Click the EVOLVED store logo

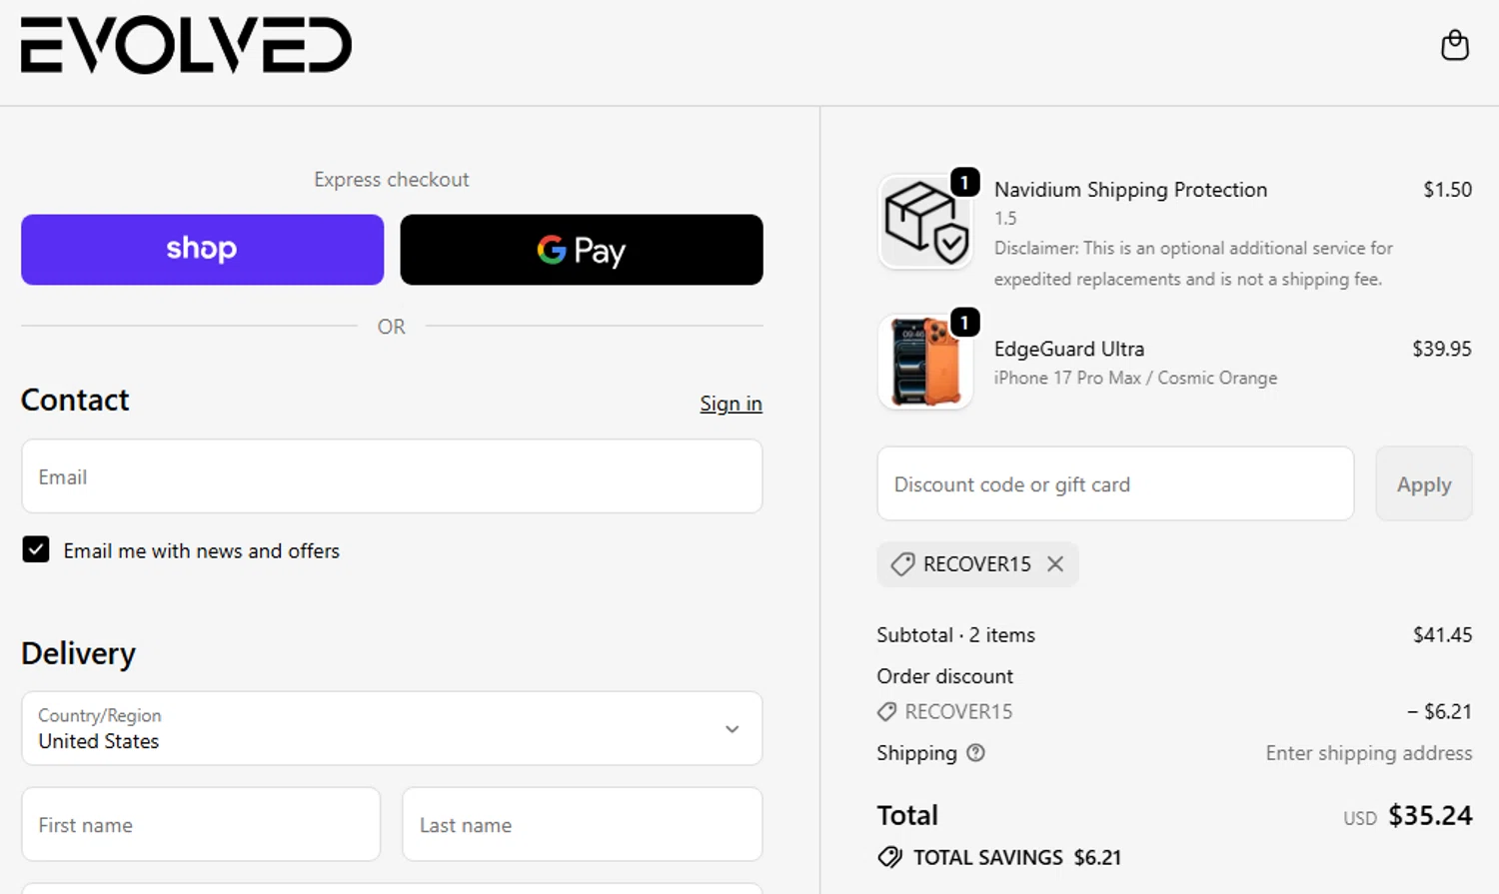point(186,45)
